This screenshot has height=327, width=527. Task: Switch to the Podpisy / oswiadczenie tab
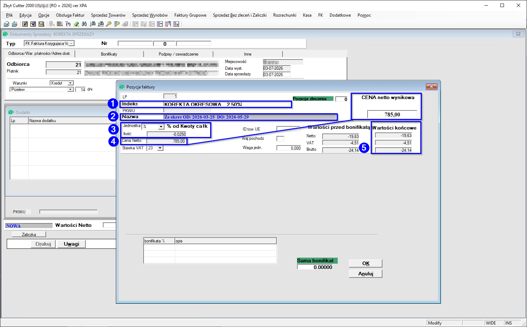(x=178, y=54)
